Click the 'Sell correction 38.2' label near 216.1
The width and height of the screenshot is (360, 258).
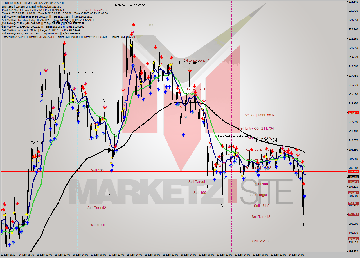point(196,89)
